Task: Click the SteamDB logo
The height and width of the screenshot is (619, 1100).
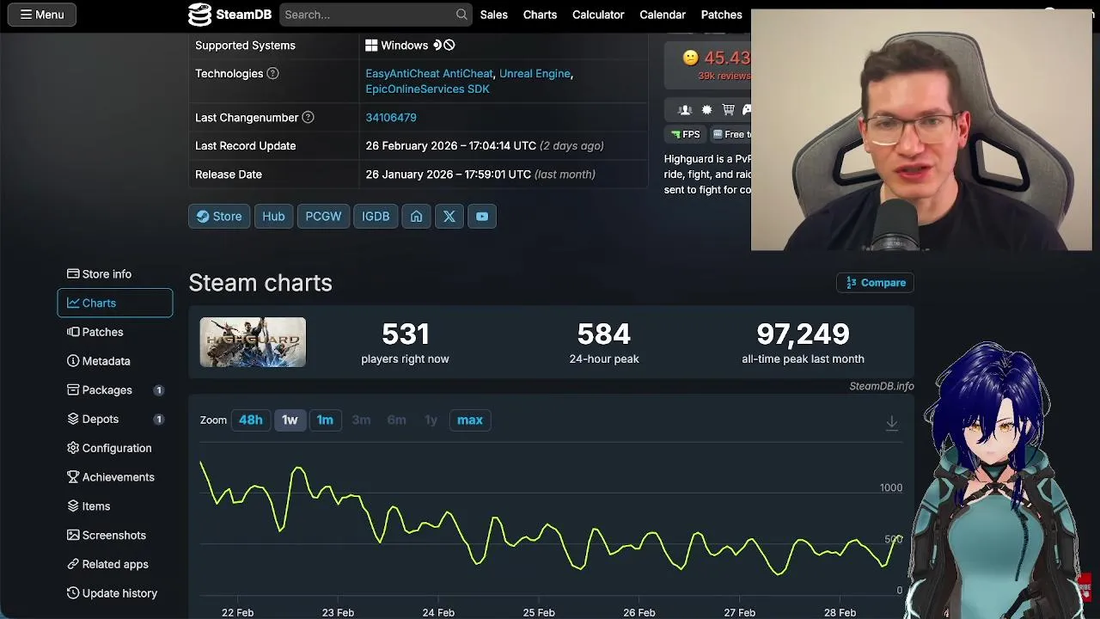Action: [229, 15]
